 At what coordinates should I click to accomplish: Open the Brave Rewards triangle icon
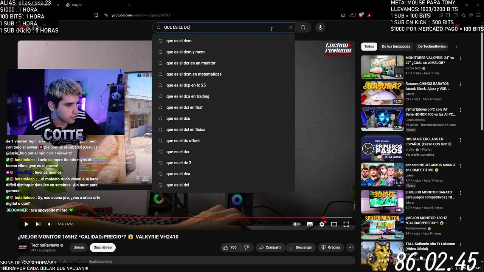point(369,15)
